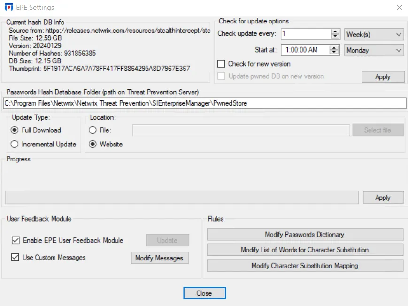Click the Select file button
The height and width of the screenshot is (306, 408).
378,130
